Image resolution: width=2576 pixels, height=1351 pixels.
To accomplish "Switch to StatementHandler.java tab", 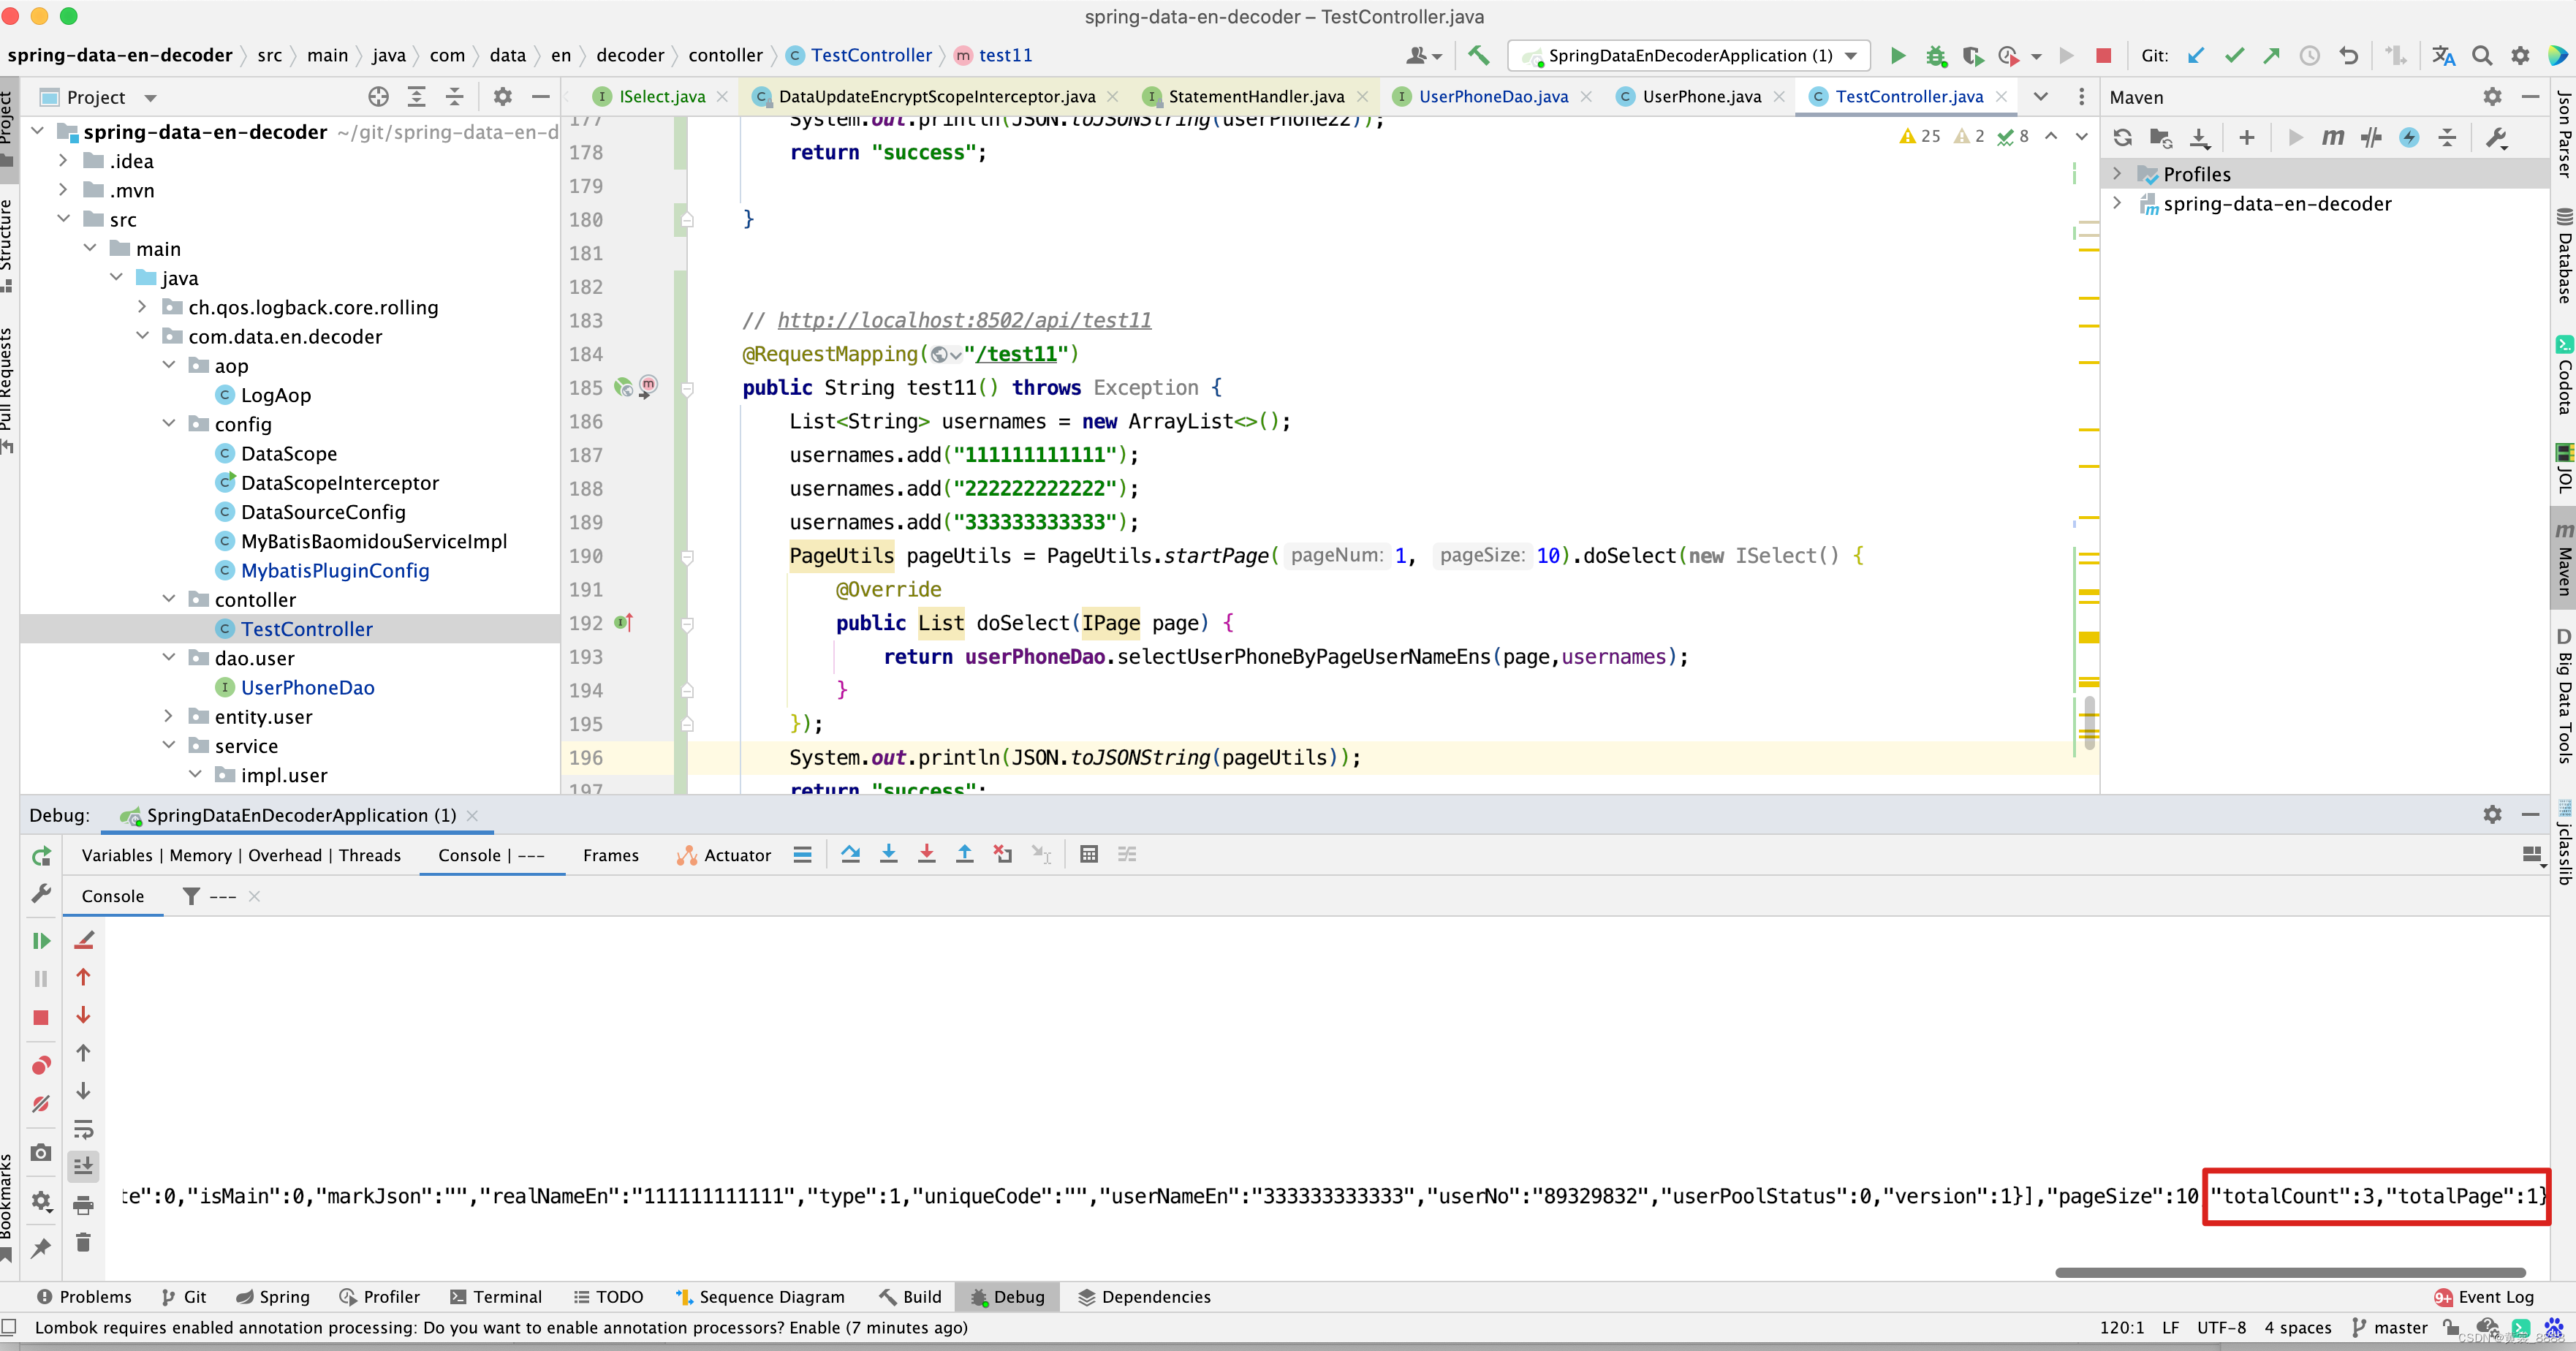I will (x=1256, y=97).
